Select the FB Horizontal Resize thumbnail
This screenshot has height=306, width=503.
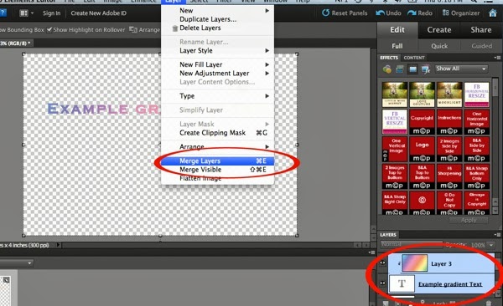point(477,94)
